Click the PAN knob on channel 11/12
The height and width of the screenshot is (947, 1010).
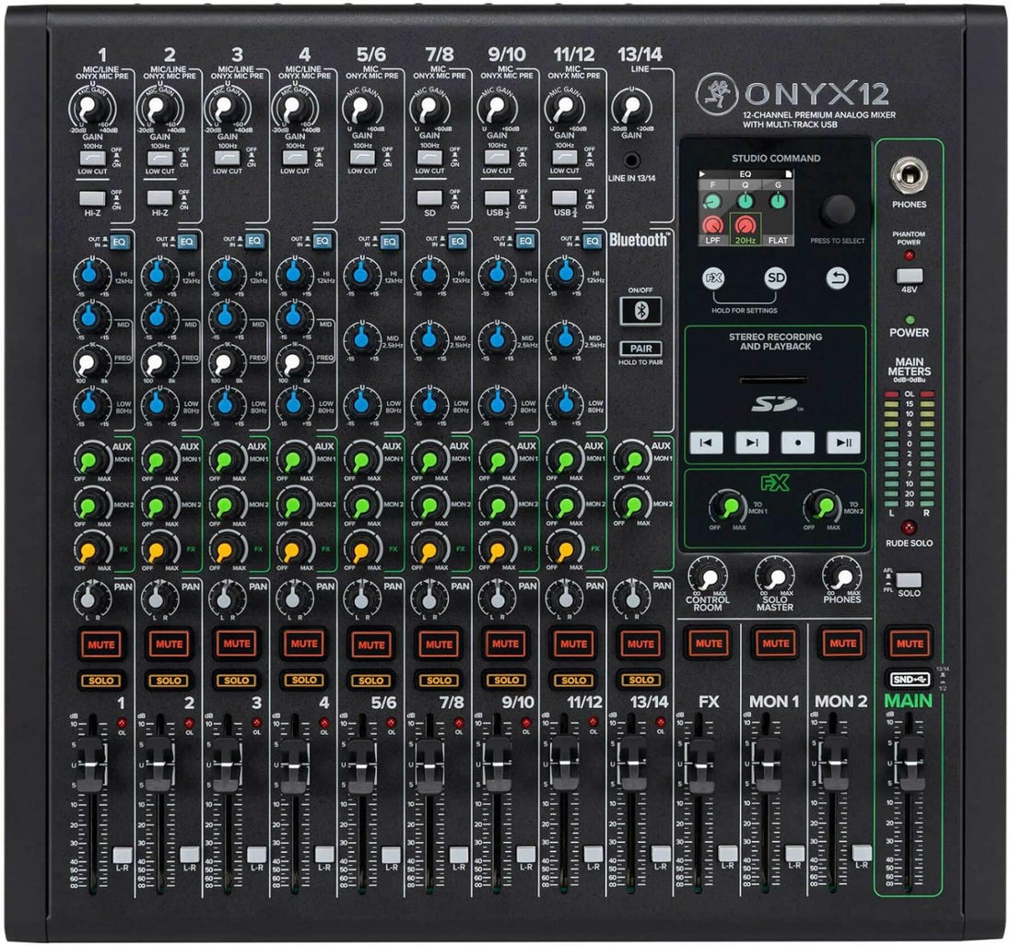coord(564,598)
